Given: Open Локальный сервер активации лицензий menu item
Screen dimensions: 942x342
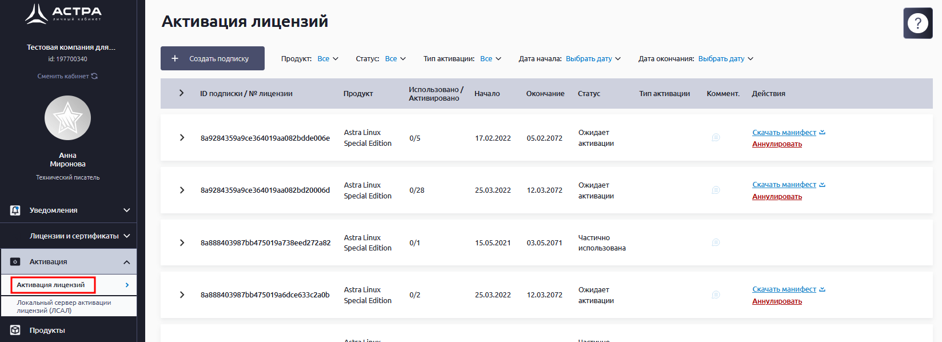Looking at the screenshot, I should pos(64,307).
